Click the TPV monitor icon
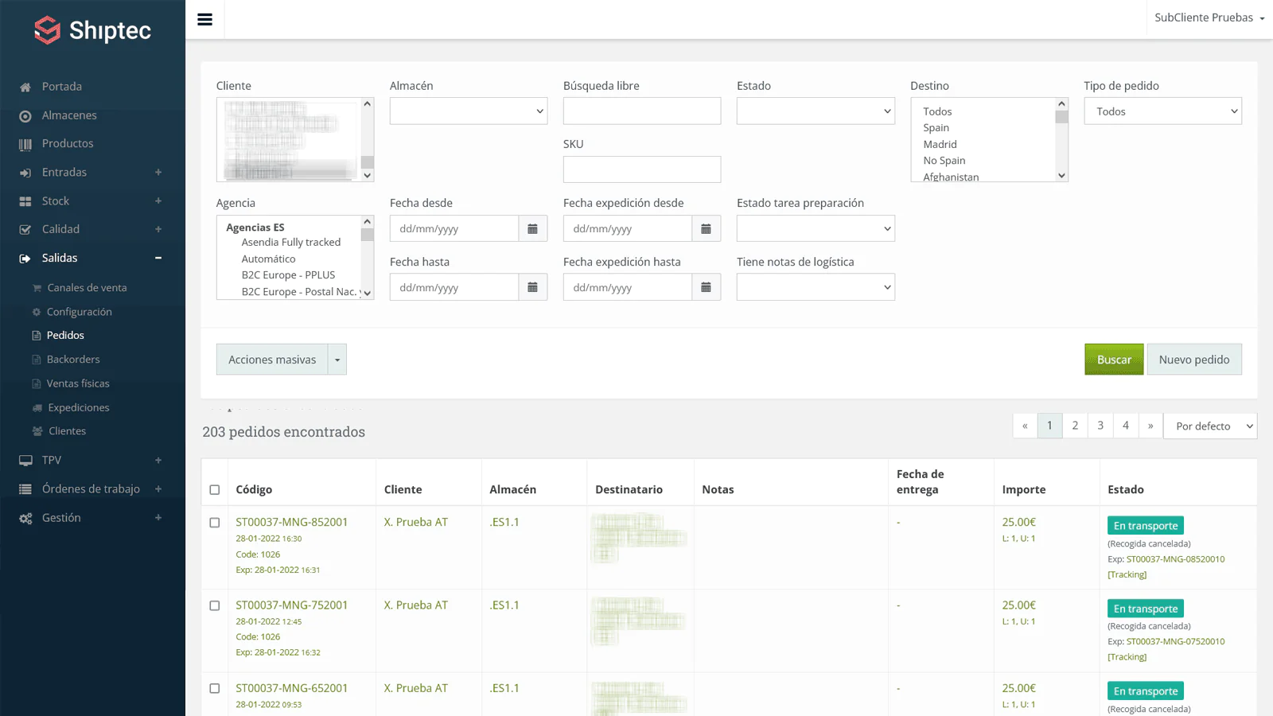The height and width of the screenshot is (716, 1273). 25,461
